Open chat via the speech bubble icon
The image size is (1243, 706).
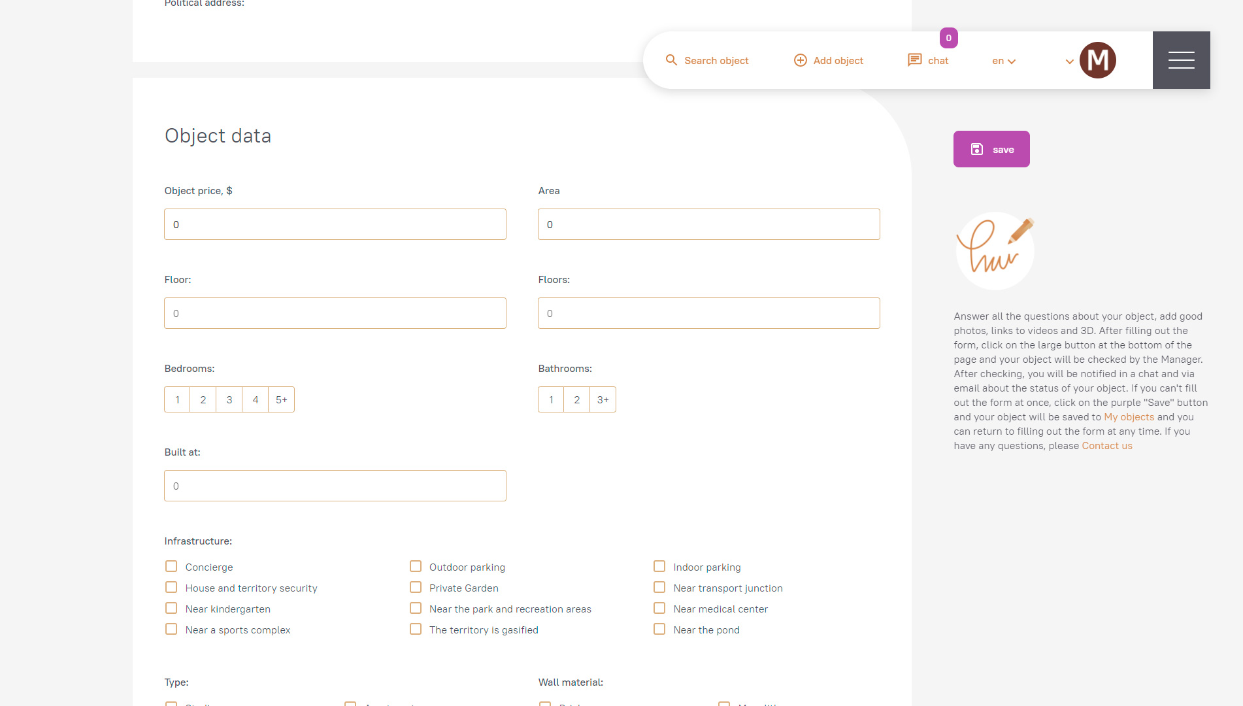[914, 60]
